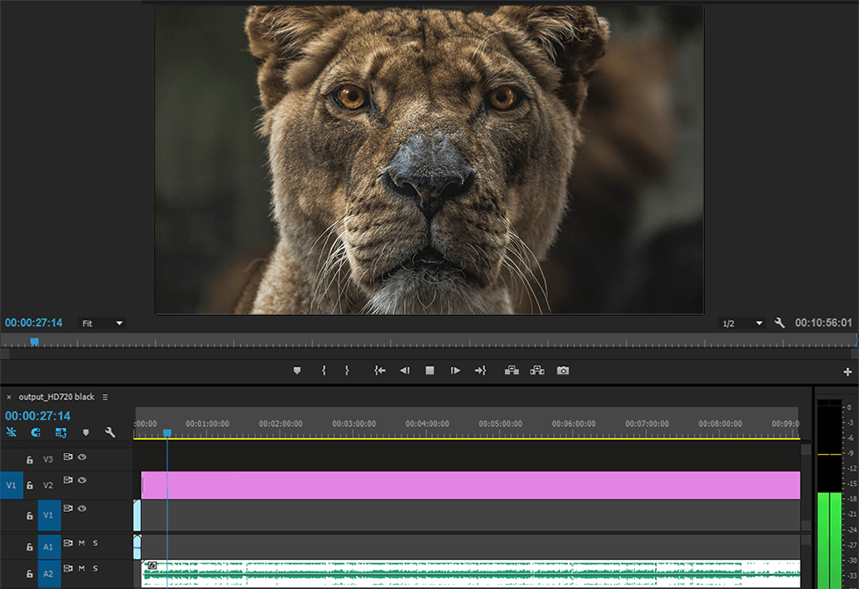Screen dimensions: 859x589
Task: Toggle sync lock on V3
Action: (x=68, y=457)
